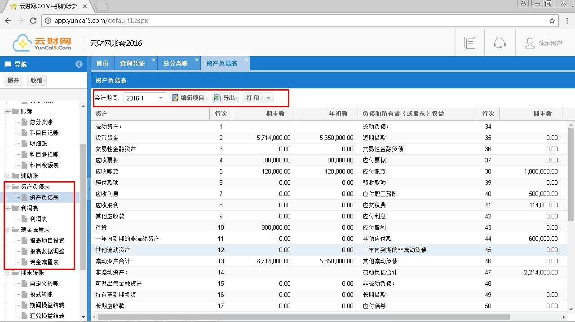Expand the 辅助账 tree folder
Image resolution: width=575 pixels, height=322 pixels.
(x=8, y=176)
